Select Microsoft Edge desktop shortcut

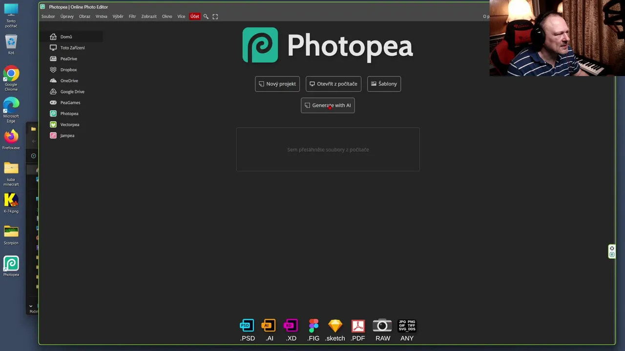point(11,111)
